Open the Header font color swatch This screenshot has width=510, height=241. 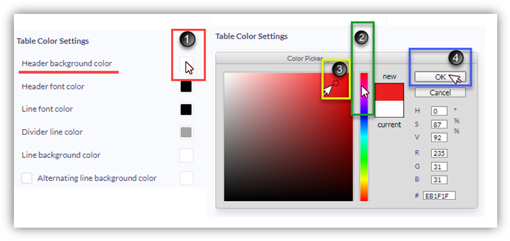pyautogui.click(x=186, y=87)
